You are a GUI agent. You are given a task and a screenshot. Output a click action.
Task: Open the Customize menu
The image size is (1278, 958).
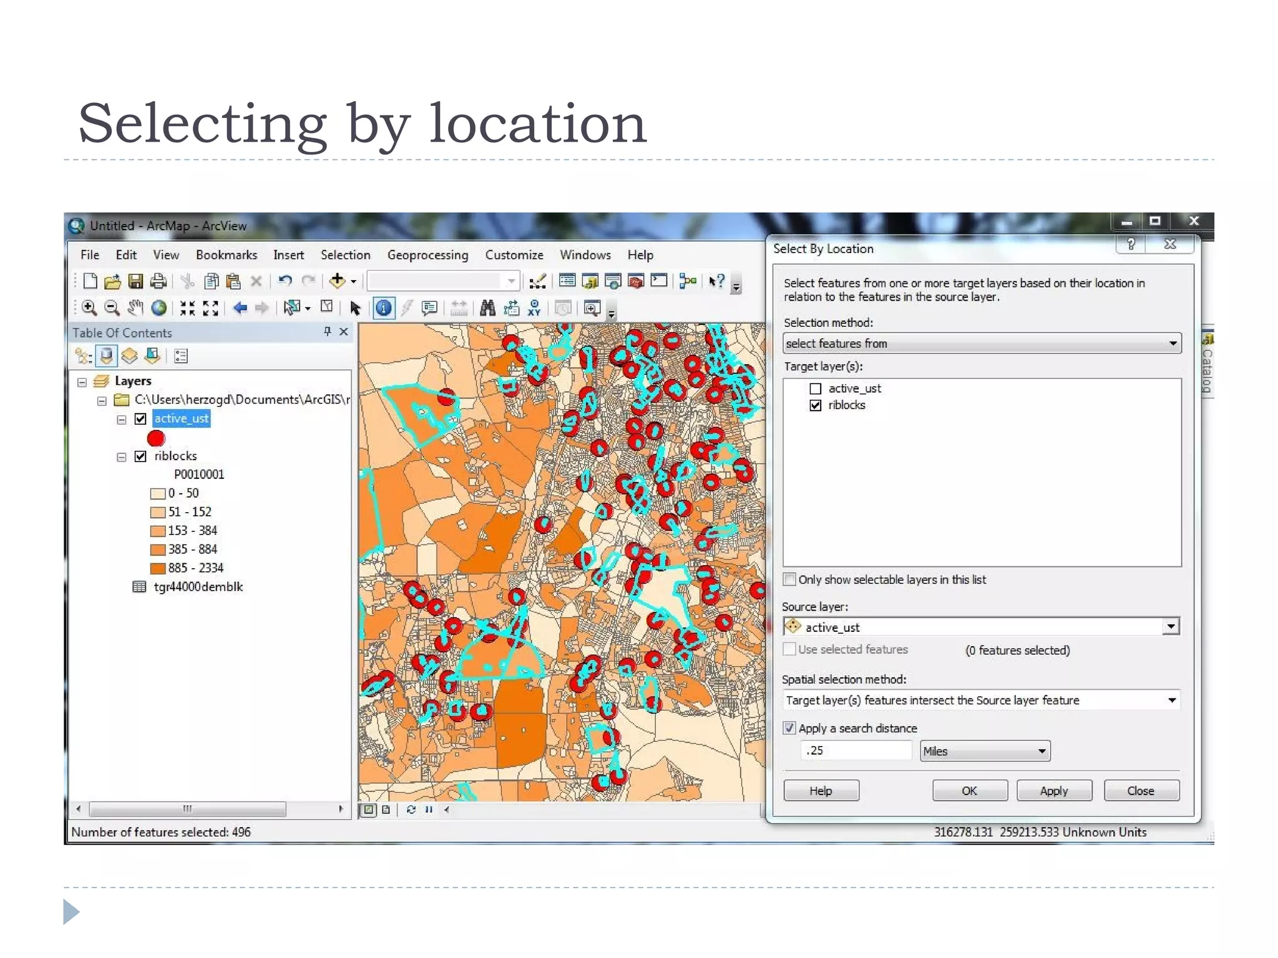pyautogui.click(x=514, y=255)
